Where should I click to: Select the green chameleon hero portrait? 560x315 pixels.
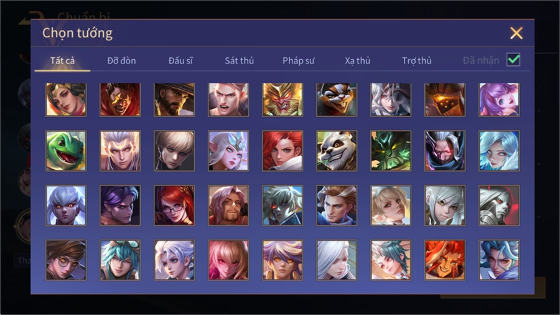pos(66,151)
